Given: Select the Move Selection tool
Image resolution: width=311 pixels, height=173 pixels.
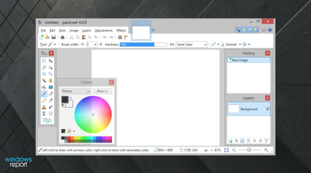Looking at the screenshot, I should coord(50,67).
